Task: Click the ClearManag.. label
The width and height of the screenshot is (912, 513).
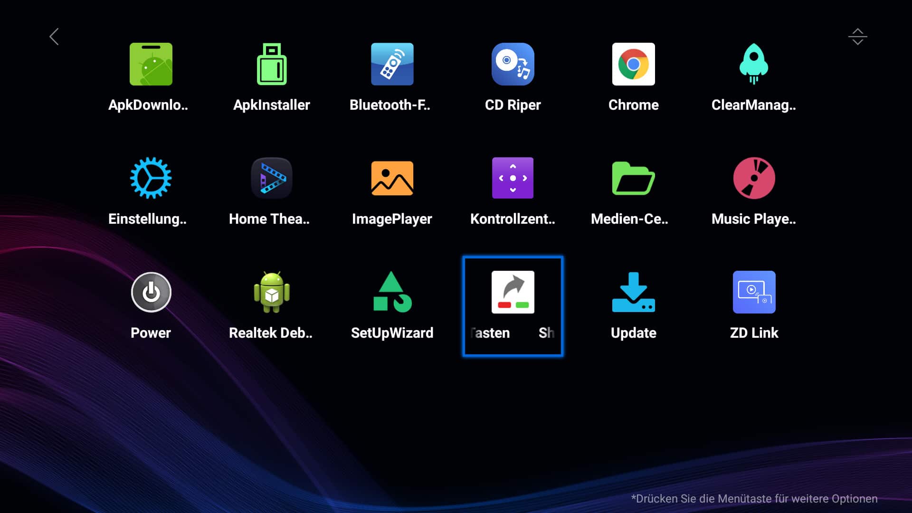Action: point(754,105)
